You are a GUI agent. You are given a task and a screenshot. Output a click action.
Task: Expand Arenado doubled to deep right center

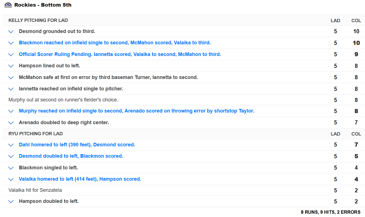click(11, 123)
